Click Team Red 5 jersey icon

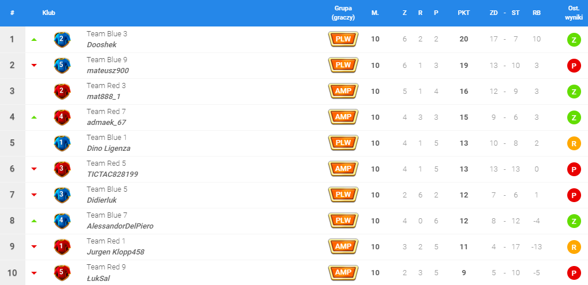click(x=62, y=169)
